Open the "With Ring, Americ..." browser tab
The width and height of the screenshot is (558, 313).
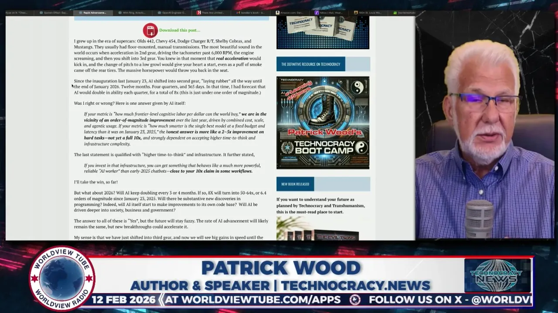pos(132,13)
